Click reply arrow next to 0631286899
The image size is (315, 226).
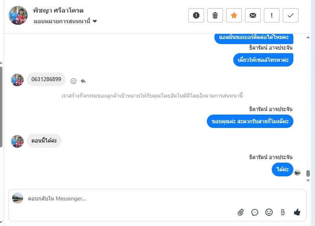(x=83, y=81)
